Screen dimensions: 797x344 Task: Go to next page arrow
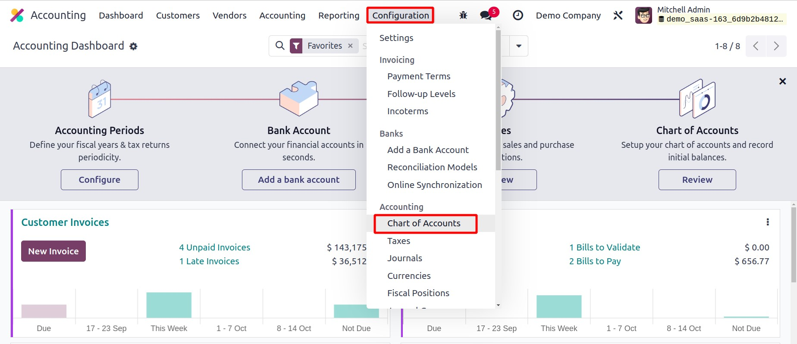(x=776, y=46)
